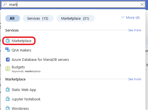Click the Static Web App bag icon
Viewport: 148px width, 112px height.
click(x=8, y=89)
